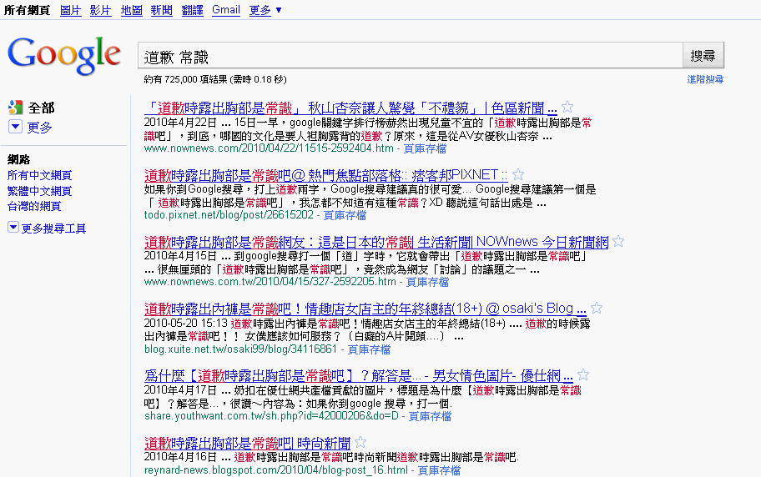Open 頁庫存檔 for nownews.com.tw result
The width and height of the screenshot is (761, 477).
[427, 282]
